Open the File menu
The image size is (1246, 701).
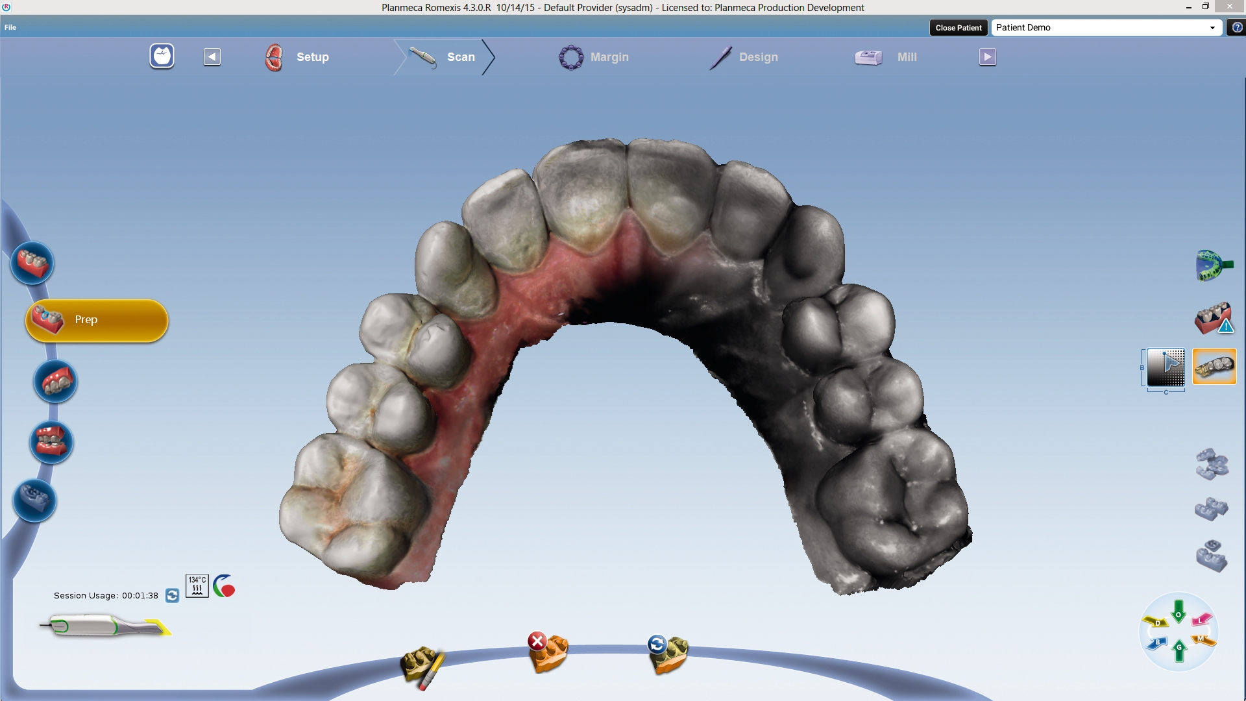click(x=10, y=27)
